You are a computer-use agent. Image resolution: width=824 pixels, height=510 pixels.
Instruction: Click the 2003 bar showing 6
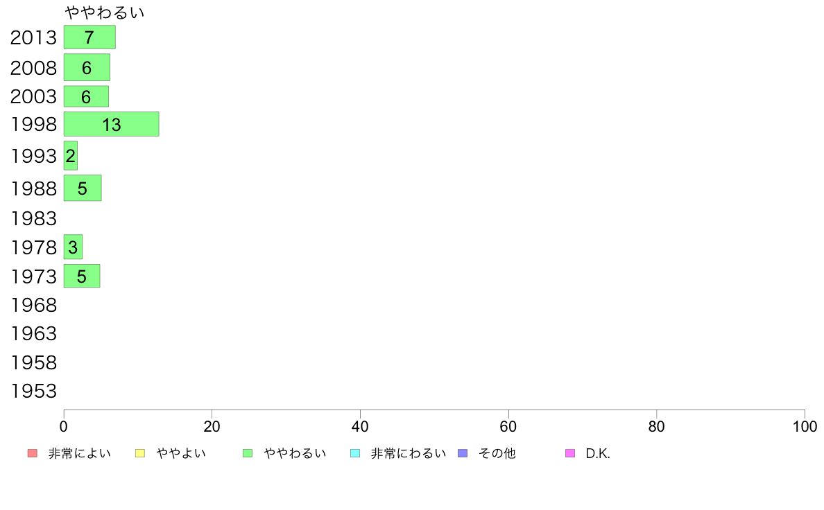[x=86, y=96]
